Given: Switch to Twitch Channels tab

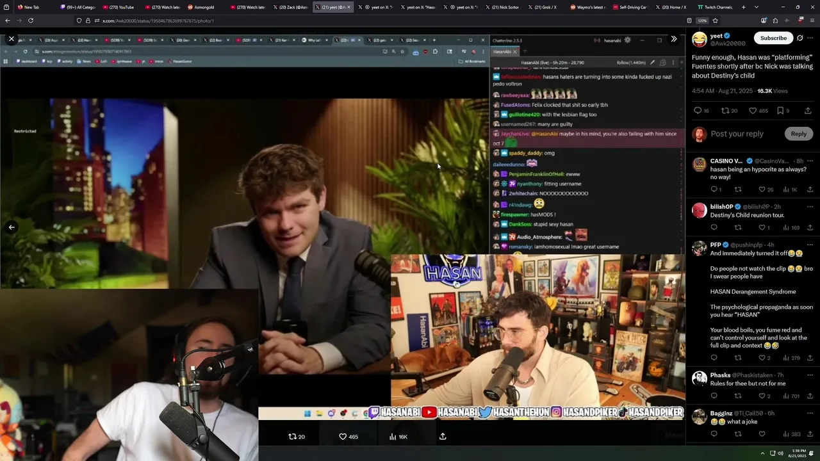Looking at the screenshot, I should click(x=714, y=7).
